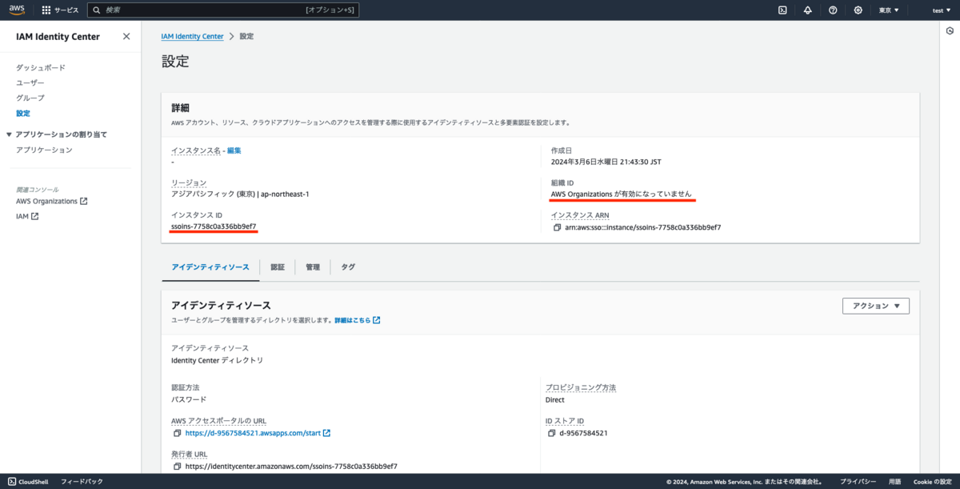Open the AWS Organizations related console link
This screenshot has height=489, width=960.
point(51,201)
